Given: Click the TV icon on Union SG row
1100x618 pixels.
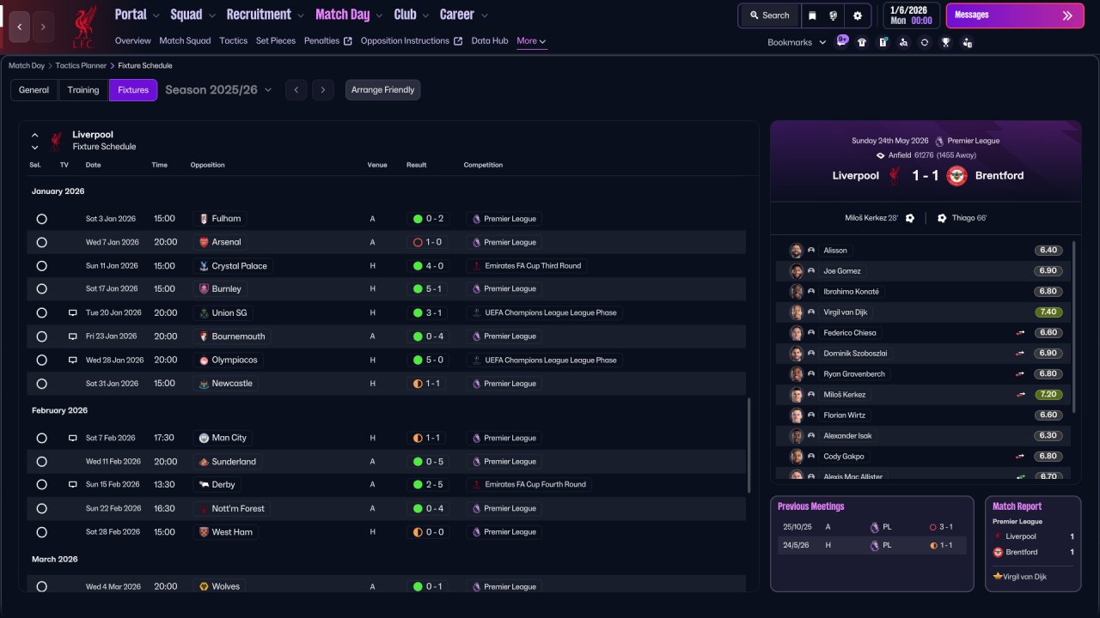Looking at the screenshot, I should tap(73, 313).
